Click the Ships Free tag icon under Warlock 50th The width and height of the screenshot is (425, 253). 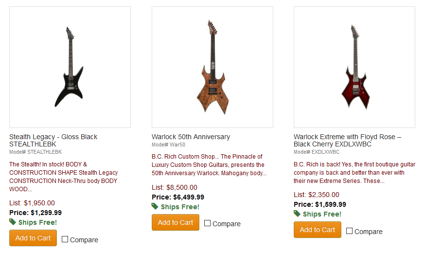pos(155,206)
